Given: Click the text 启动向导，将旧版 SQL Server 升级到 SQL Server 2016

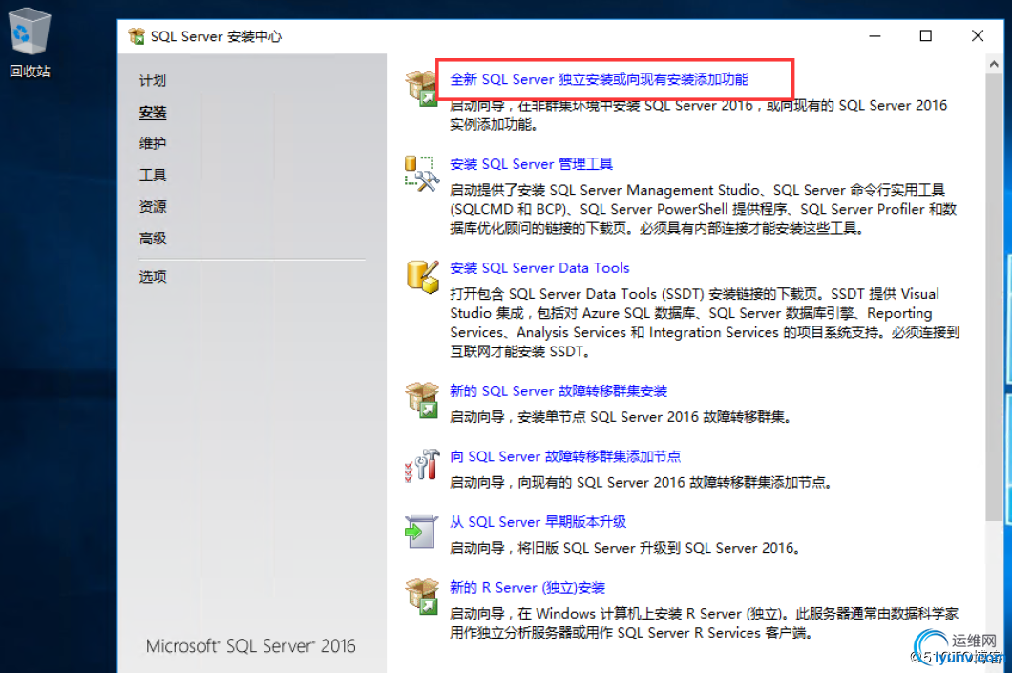Looking at the screenshot, I should pyautogui.click(x=625, y=548).
